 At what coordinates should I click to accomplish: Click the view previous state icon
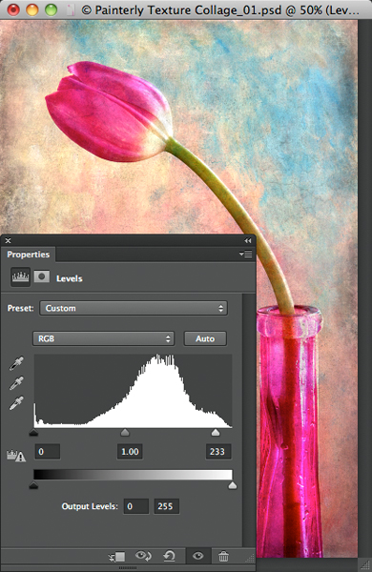coord(143,556)
